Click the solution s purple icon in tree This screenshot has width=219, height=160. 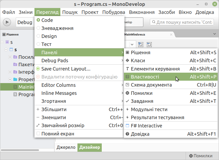[7, 42]
